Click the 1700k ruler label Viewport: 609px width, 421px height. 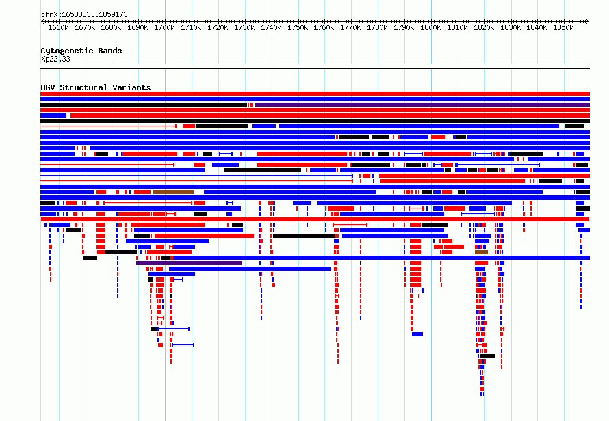(x=164, y=27)
